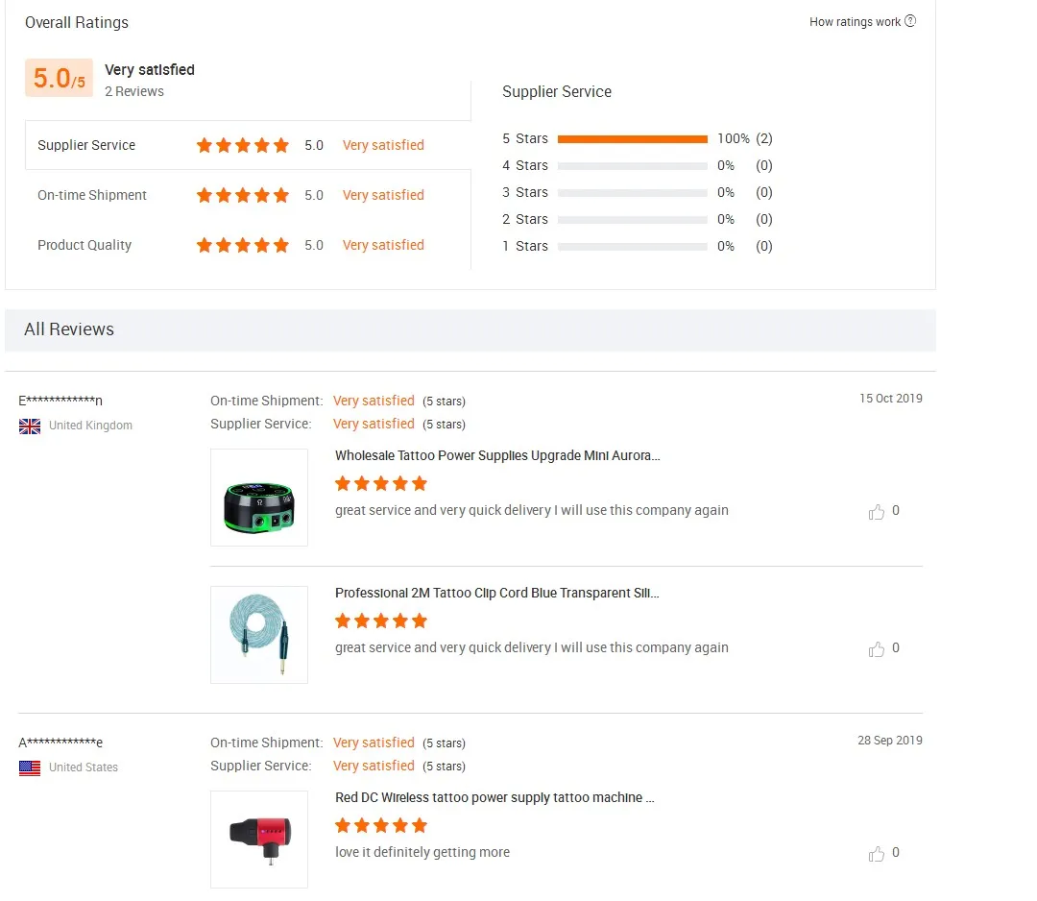Click the 5.0/5 overall score badge

[x=59, y=78]
